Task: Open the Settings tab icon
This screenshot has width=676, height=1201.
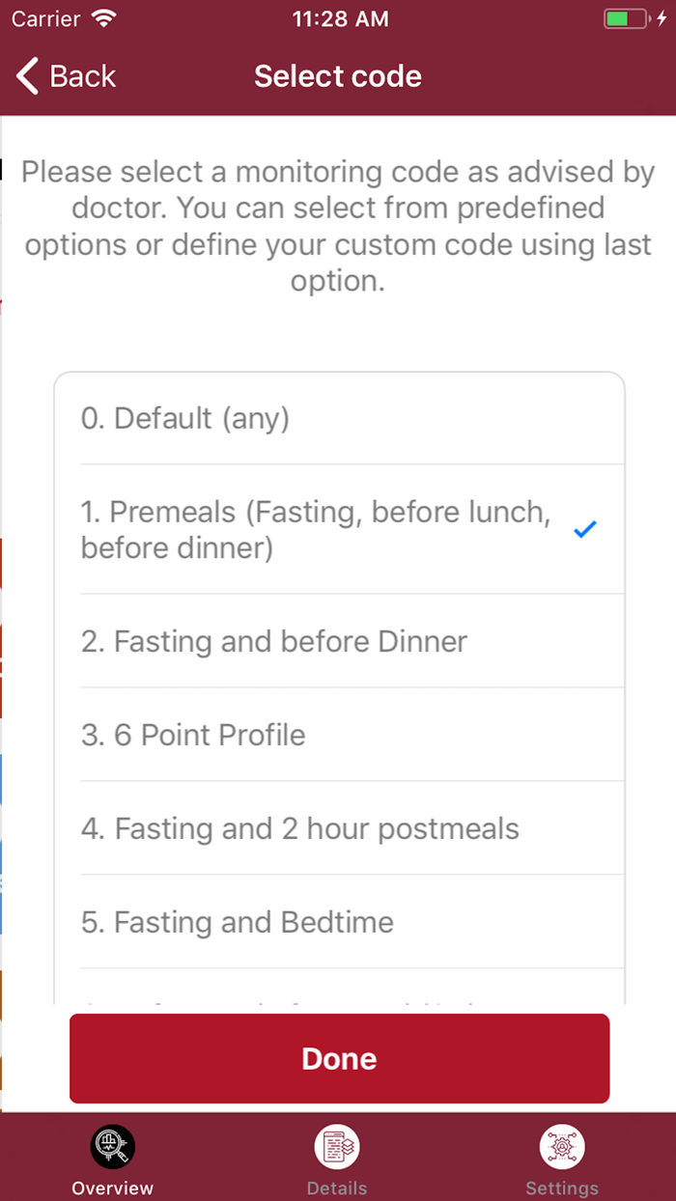Action: click(x=562, y=1147)
